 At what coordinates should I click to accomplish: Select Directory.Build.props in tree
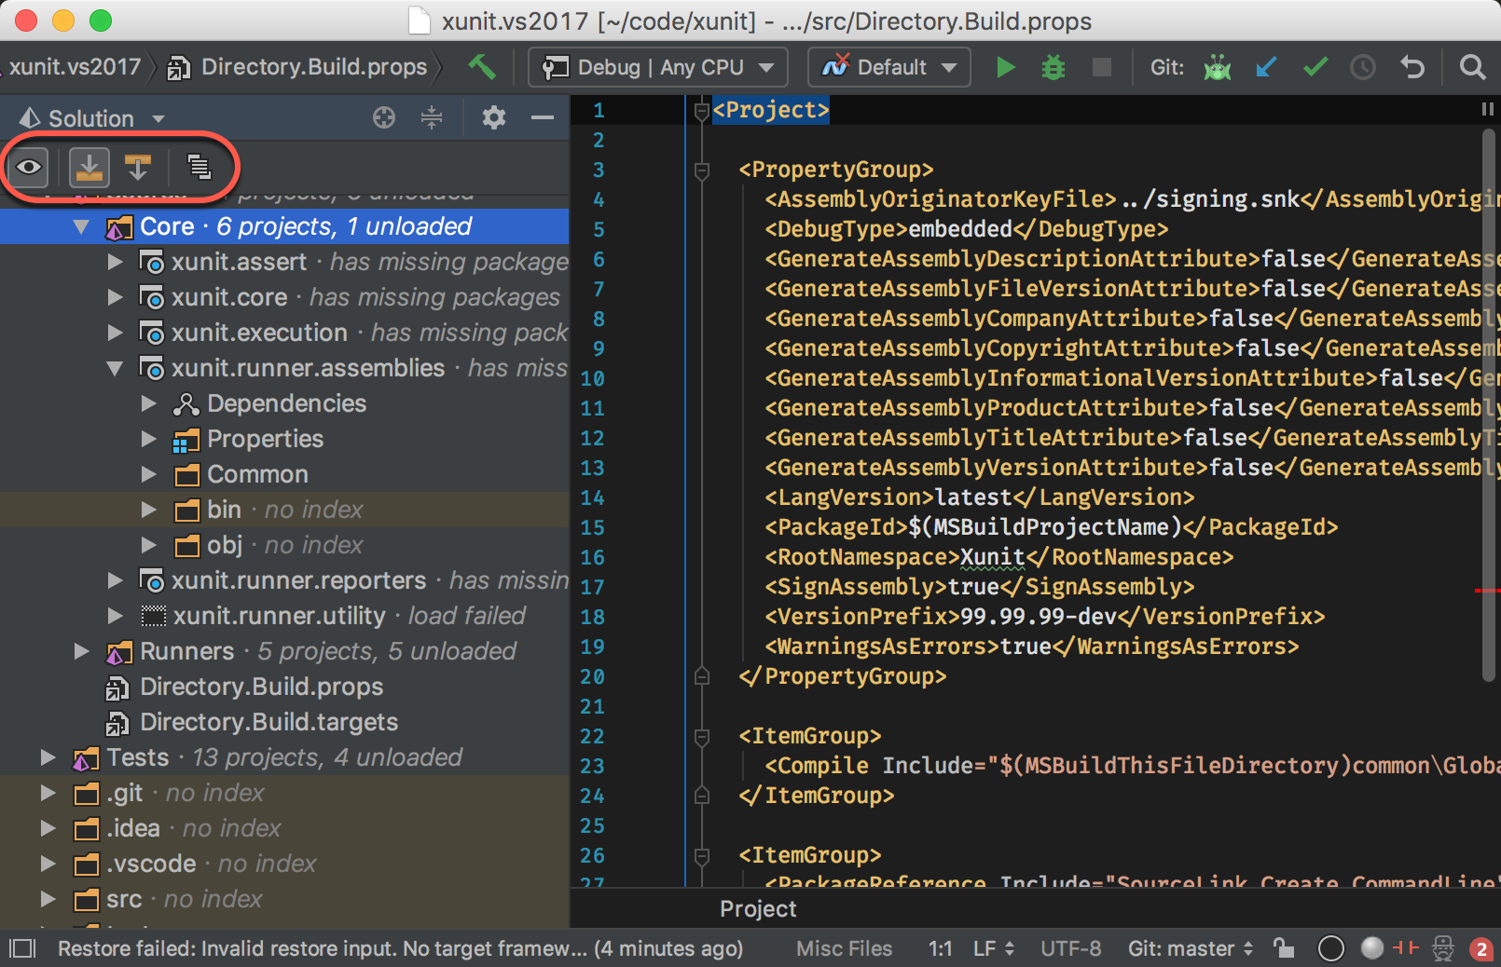261,687
